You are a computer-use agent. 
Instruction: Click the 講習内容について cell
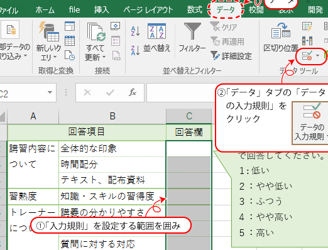[33, 165]
